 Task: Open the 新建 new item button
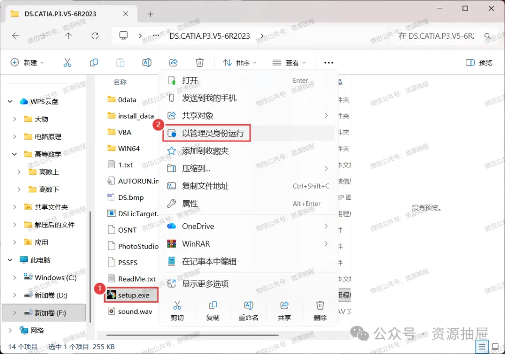27,63
